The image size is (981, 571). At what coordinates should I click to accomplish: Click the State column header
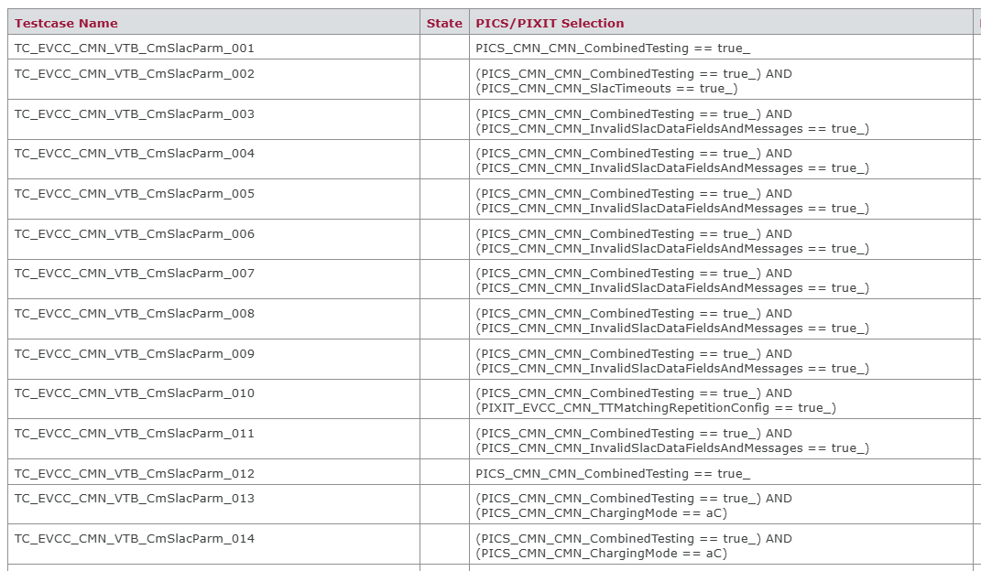pyautogui.click(x=444, y=23)
